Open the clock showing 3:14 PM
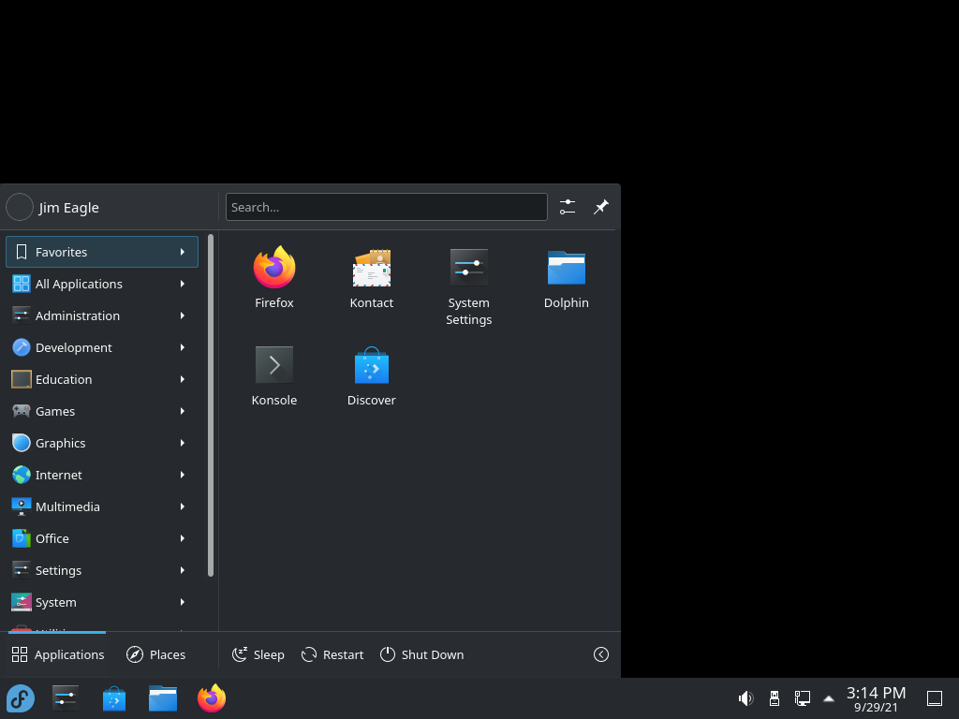959x719 pixels. point(876,698)
